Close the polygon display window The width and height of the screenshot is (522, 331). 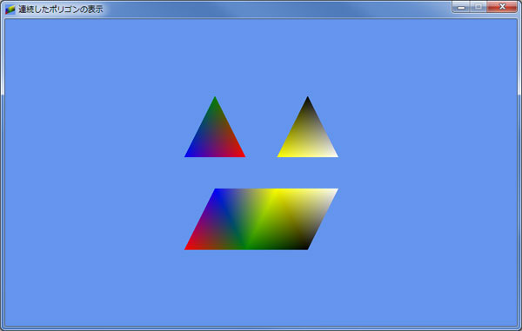tap(502, 7)
